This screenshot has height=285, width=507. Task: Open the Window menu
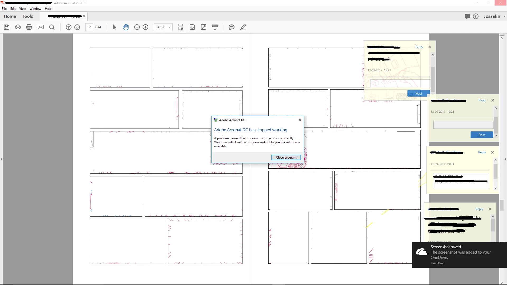(35, 9)
